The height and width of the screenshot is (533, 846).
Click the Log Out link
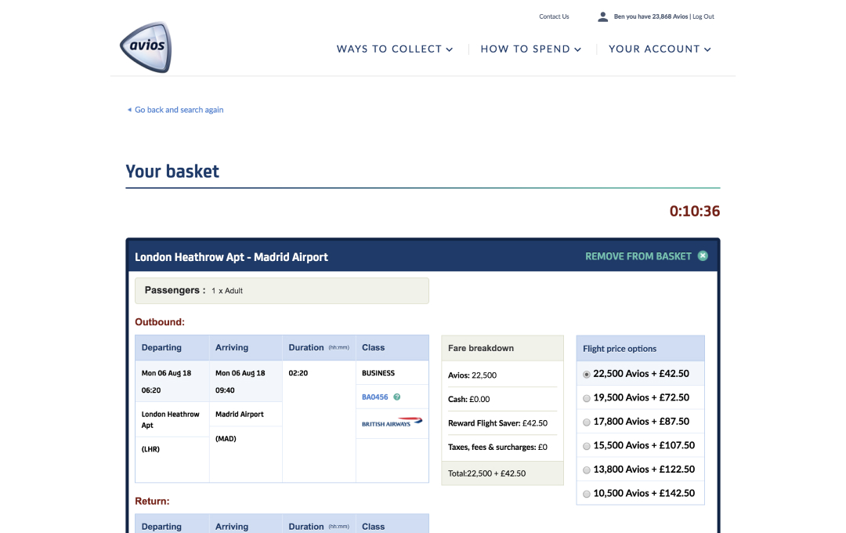[703, 16]
